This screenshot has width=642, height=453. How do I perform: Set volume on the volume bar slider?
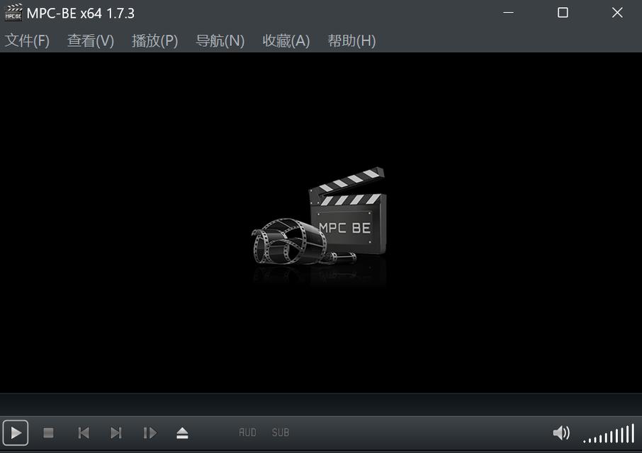click(609, 433)
